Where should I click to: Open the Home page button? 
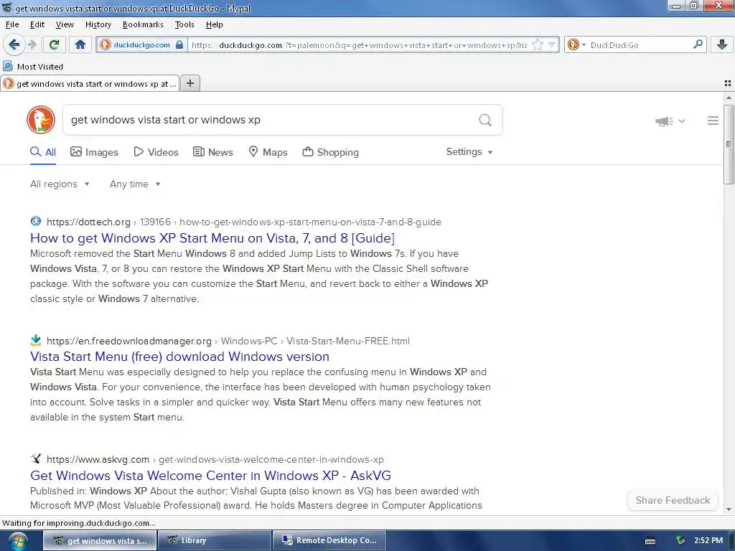80,44
